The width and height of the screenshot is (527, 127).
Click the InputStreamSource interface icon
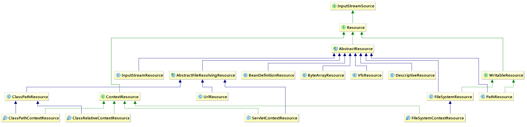[x=334, y=6]
